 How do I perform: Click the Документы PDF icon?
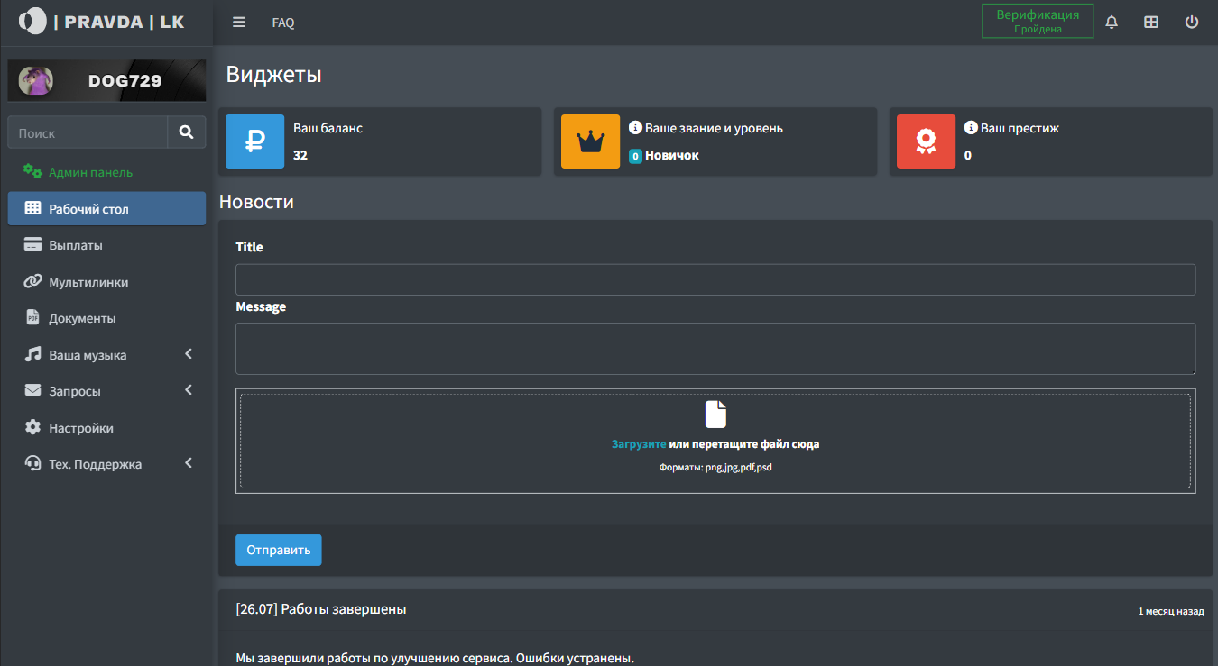[x=32, y=317]
